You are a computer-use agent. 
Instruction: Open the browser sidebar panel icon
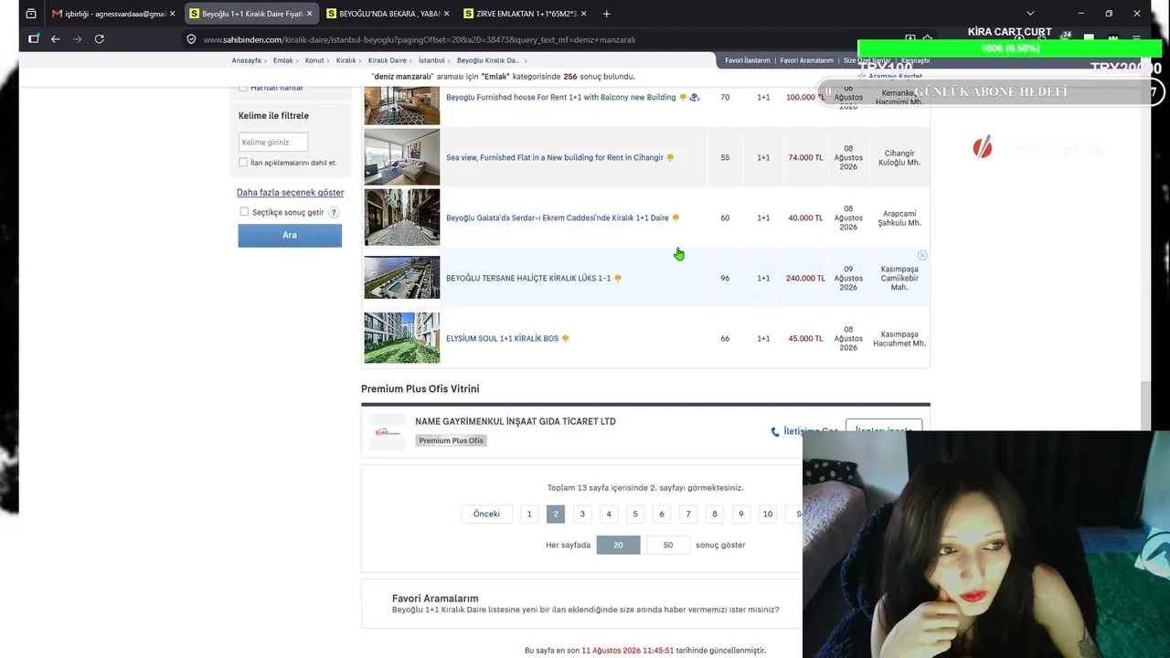[x=34, y=39]
